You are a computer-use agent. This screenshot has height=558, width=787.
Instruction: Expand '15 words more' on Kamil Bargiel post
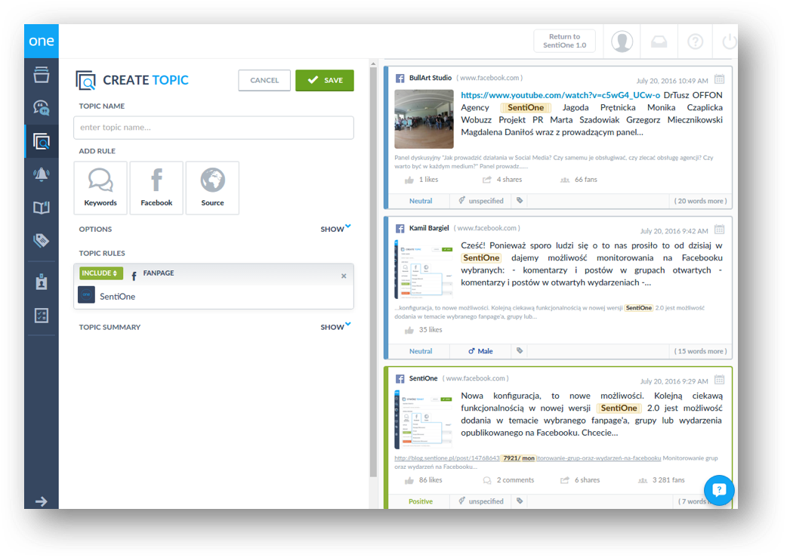[x=700, y=351]
